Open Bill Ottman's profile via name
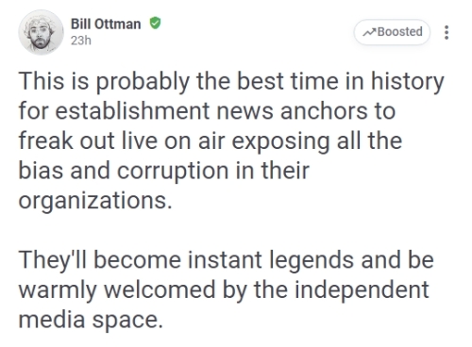The image size is (472, 347). pos(106,24)
